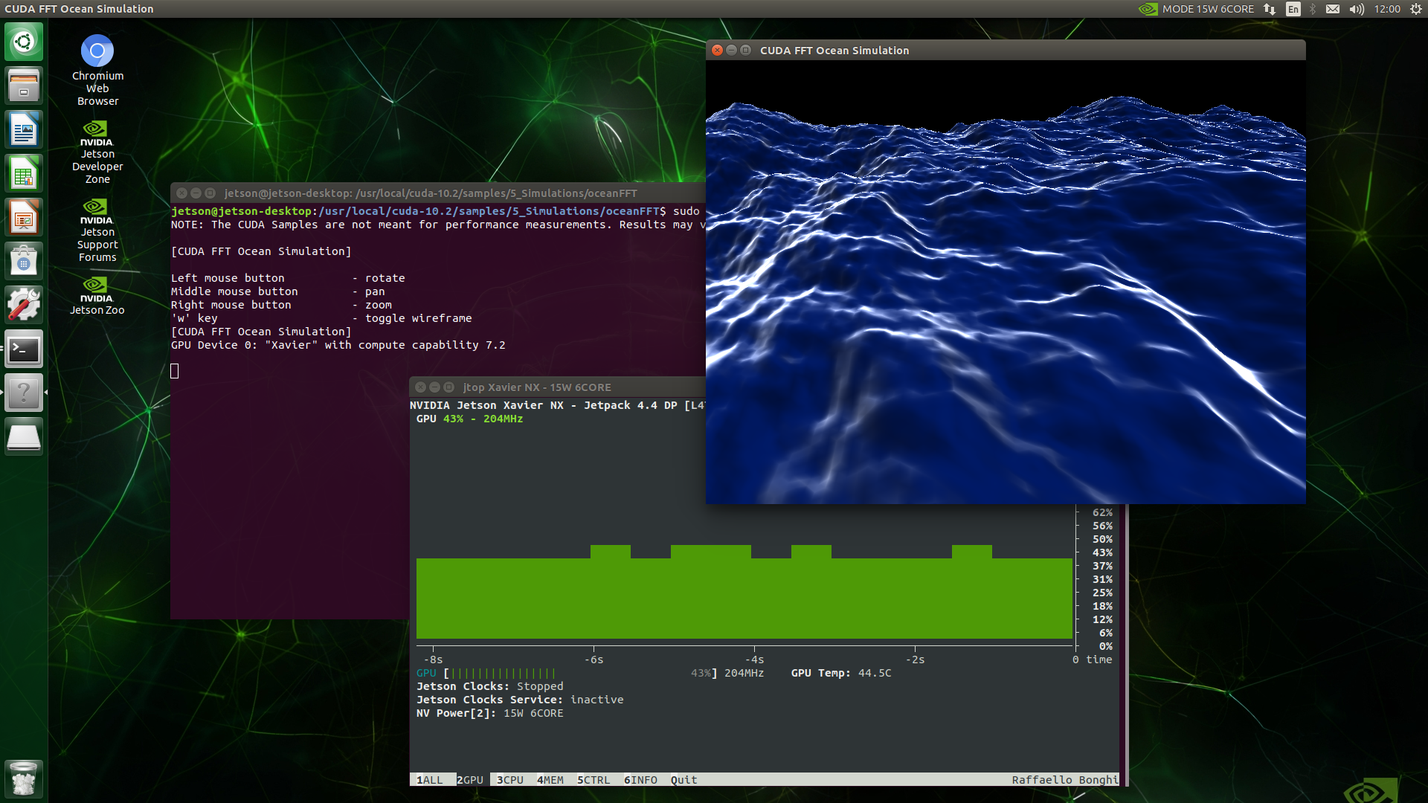This screenshot has width=1428, height=803.
Task: Click the '-8s' time axis label
Action: 433,660
